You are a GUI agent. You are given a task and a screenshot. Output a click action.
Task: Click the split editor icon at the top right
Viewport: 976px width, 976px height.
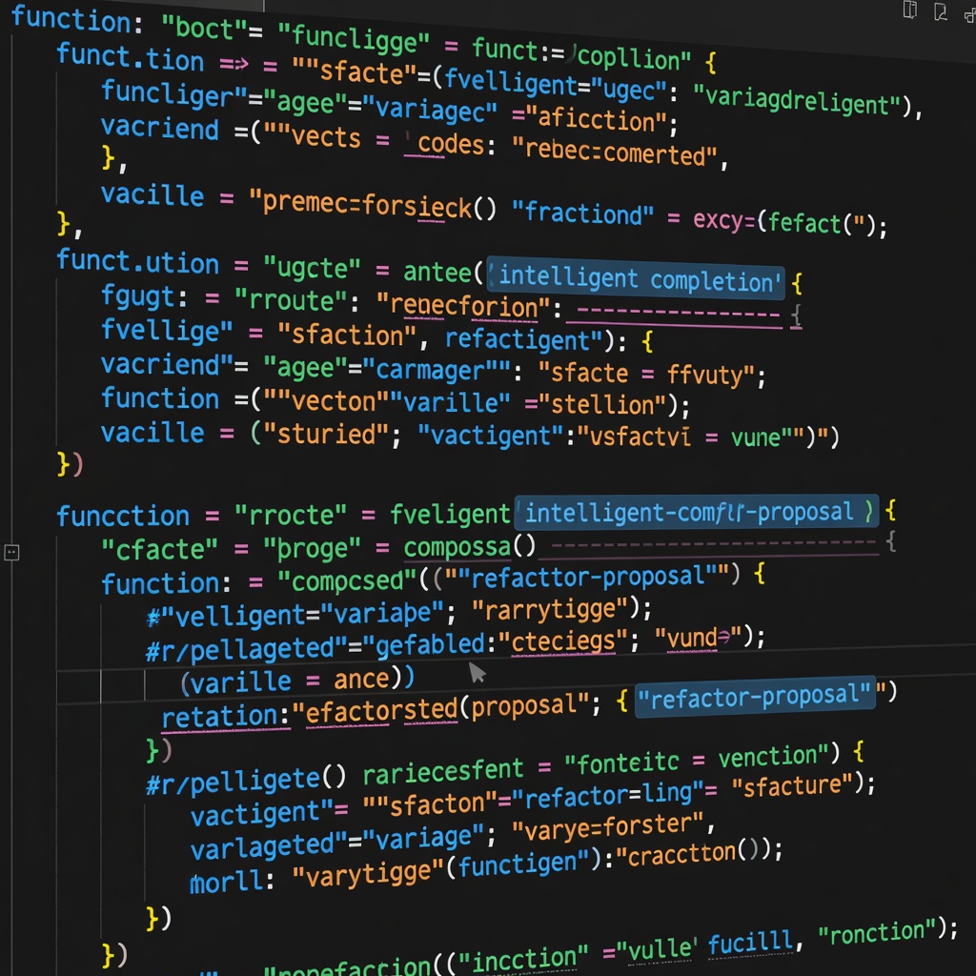909,10
